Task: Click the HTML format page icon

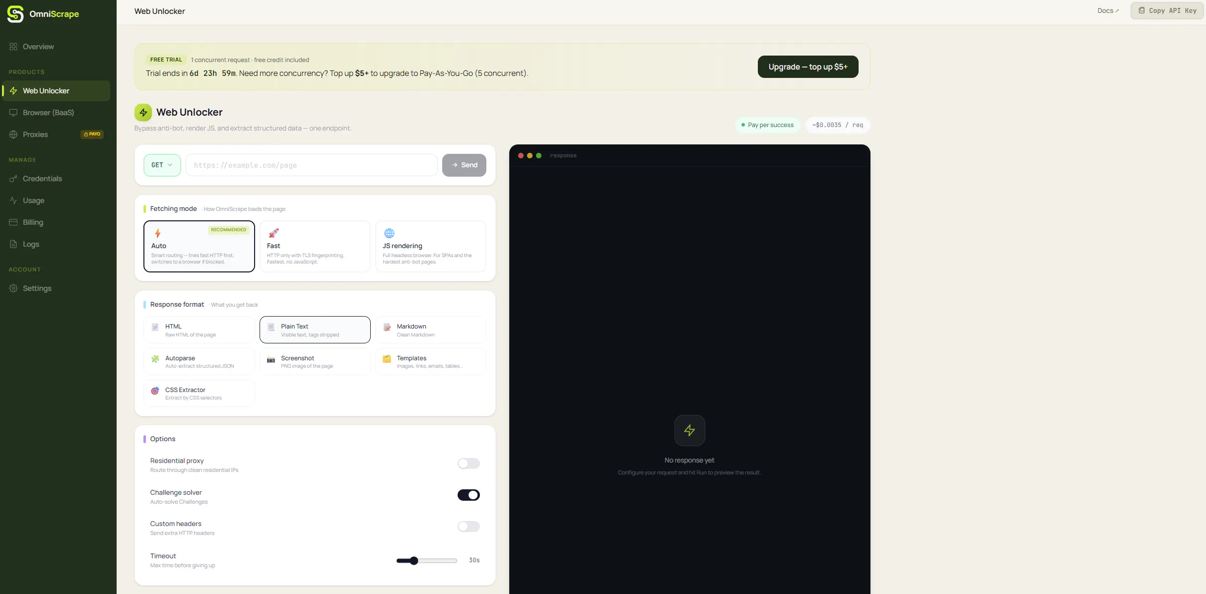Action: point(155,327)
